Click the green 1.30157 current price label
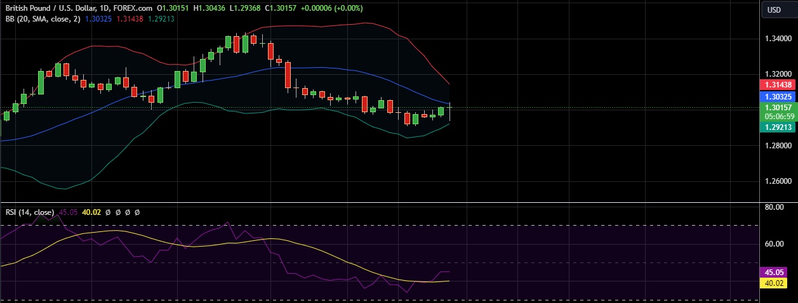Image resolution: width=798 pixels, height=303 pixels. point(777,108)
